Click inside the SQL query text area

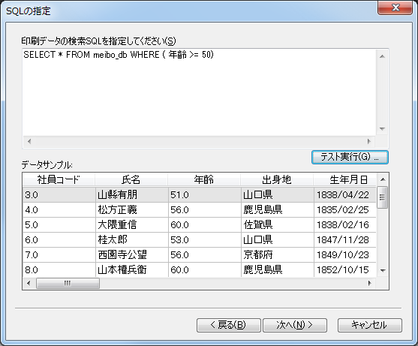click(200, 92)
